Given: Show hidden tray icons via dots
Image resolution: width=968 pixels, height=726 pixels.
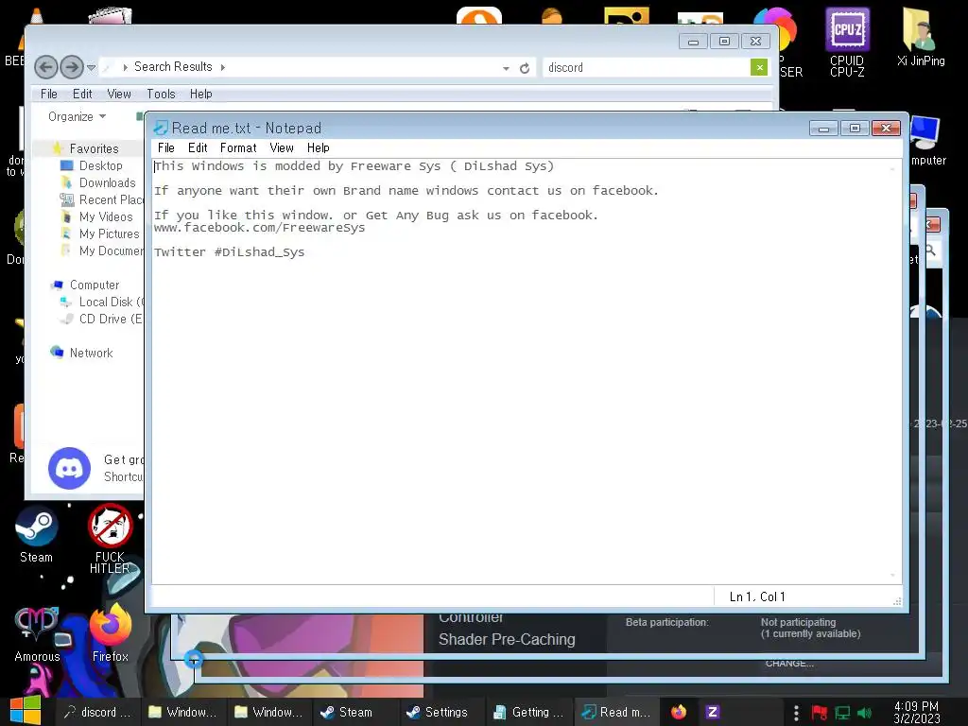Looking at the screenshot, I should [x=796, y=713].
